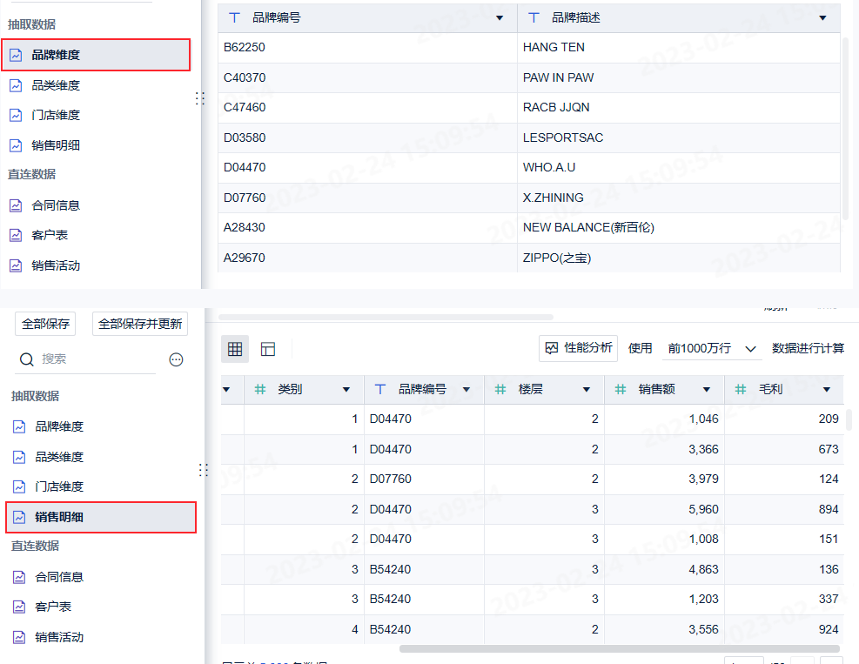Viewport: 859px width, 664px height.
Task: Open the 品牌编号 column dropdown in top table
Action: [500, 18]
